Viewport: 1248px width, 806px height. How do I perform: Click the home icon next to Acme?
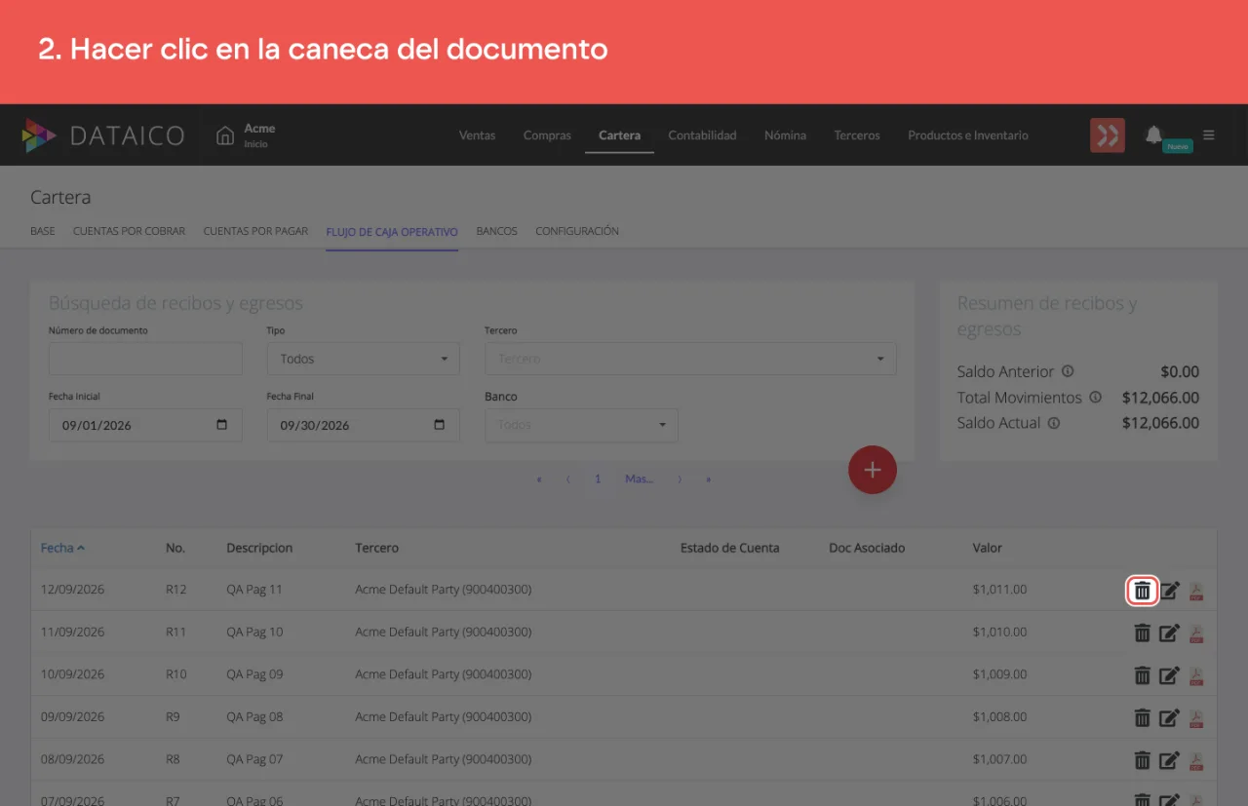tap(225, 135)
